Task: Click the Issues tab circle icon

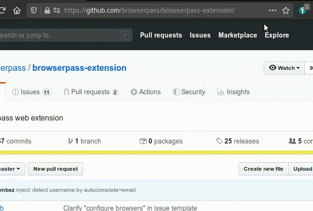Action: 15,92
